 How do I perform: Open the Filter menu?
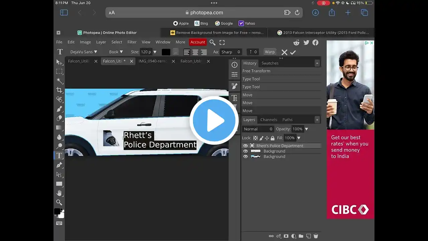click(132, 42)
